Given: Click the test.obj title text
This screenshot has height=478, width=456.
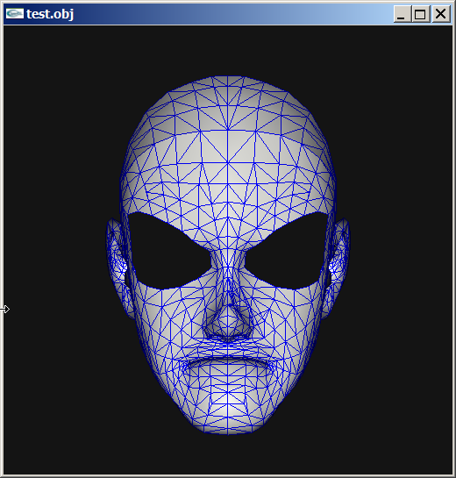Looking at the screenshot, I should [50, 14].
